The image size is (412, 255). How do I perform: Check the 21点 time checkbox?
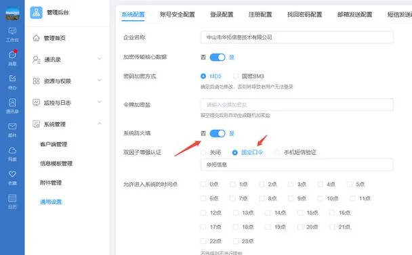[x=333, y=227]
